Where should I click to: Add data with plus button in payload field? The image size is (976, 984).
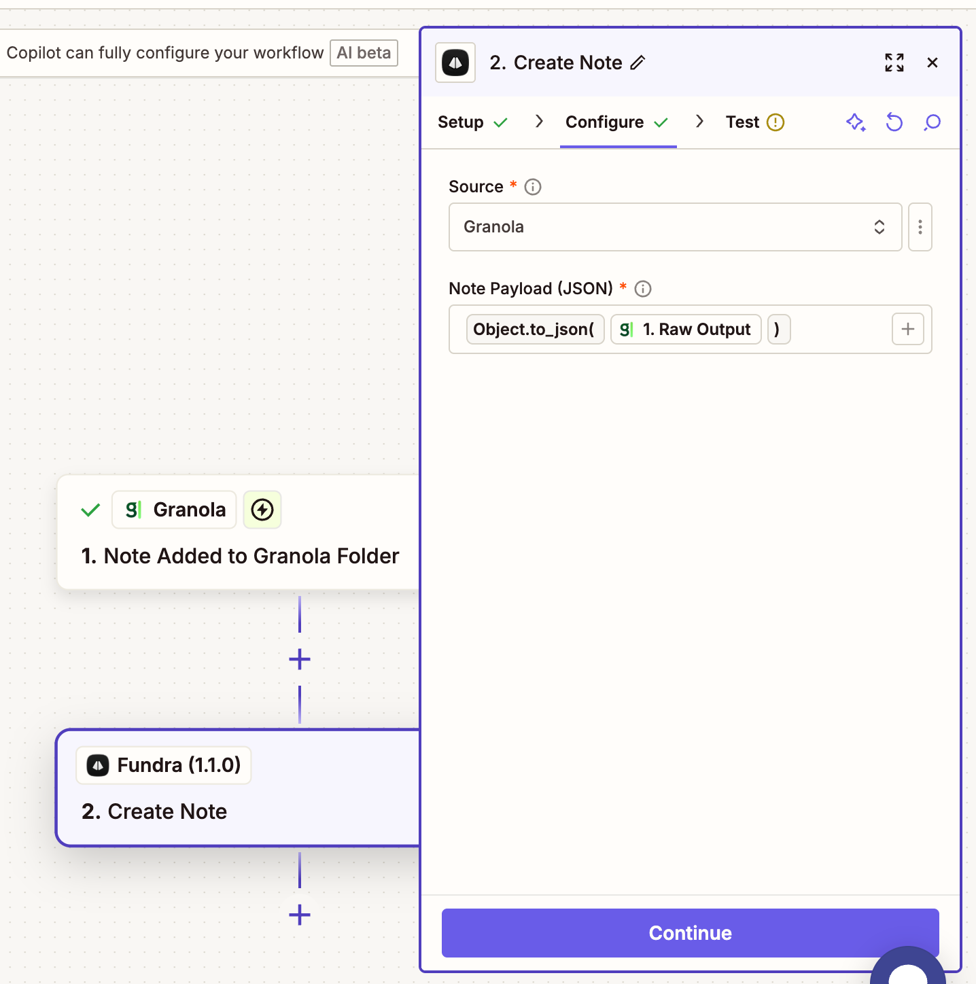coord(908,330)
